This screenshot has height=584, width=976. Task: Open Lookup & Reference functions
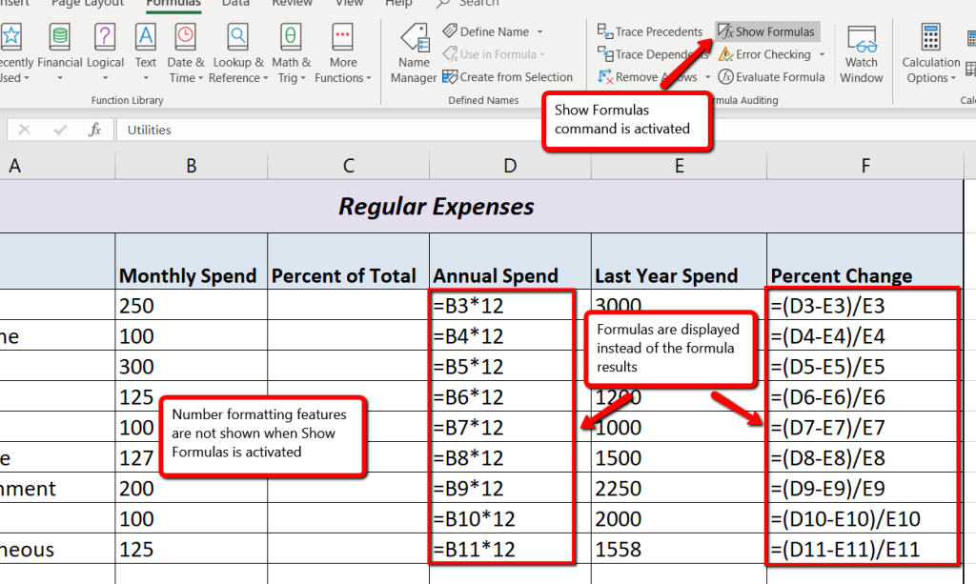coord(237,52)
